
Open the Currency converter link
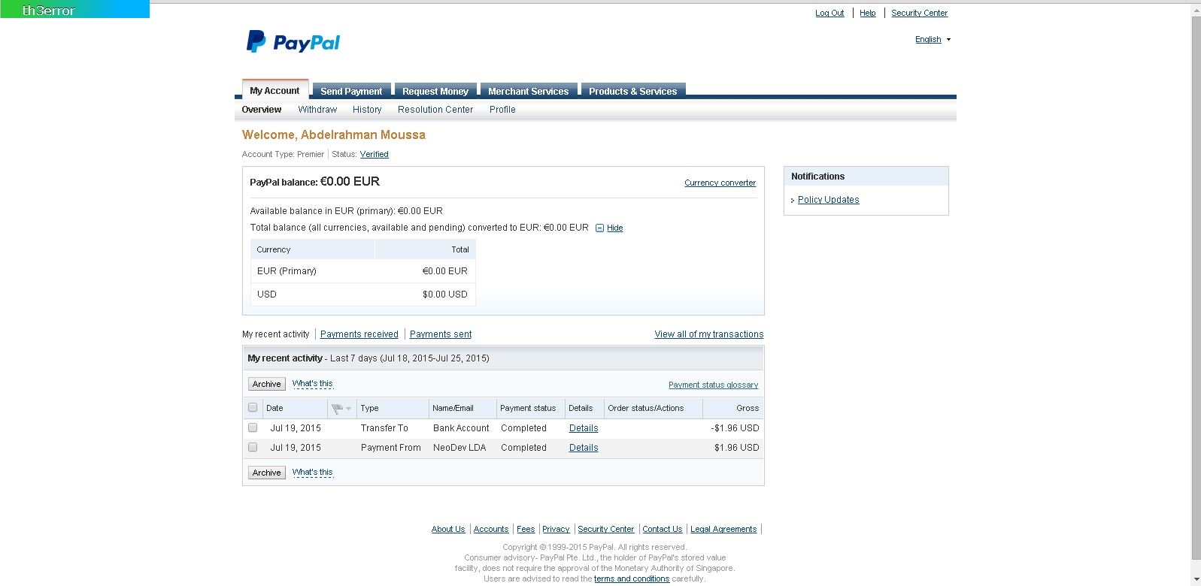click(720, 183)
